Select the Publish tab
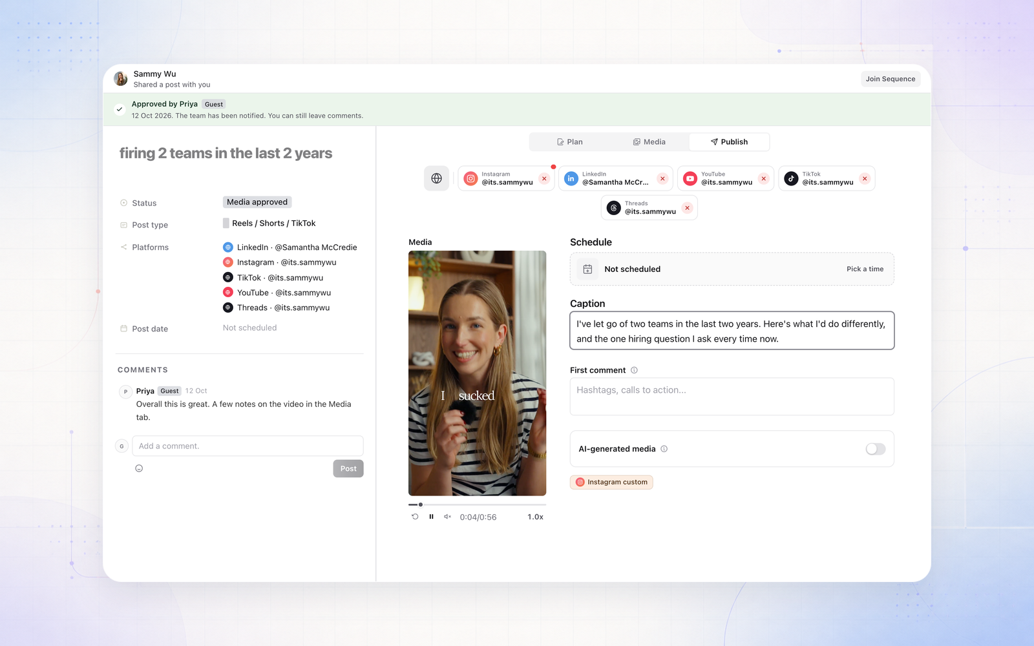 [x=729, y=142]
